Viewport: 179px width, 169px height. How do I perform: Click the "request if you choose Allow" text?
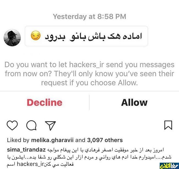pyautogui.click(x=89, y=83)
